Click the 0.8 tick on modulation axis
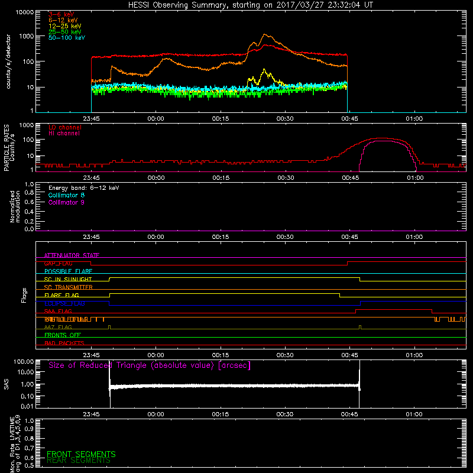Viewport: 473px width, 473px height. point(29,193)
